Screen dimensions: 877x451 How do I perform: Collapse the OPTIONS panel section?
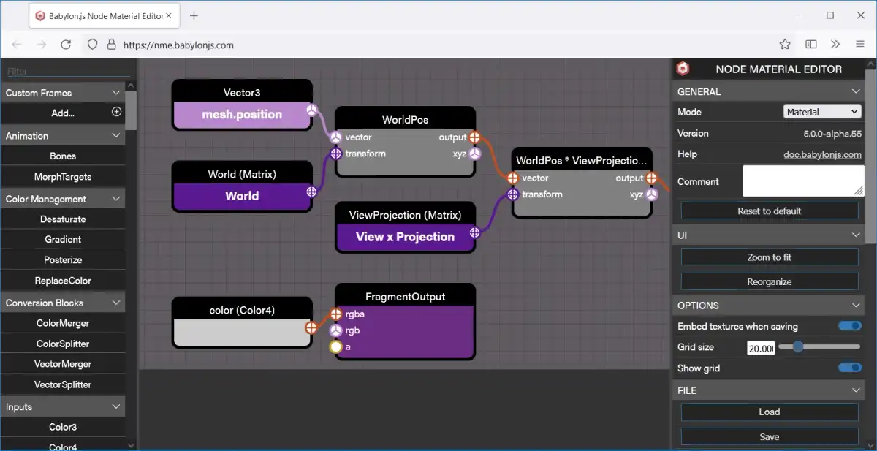coord(856,306)
